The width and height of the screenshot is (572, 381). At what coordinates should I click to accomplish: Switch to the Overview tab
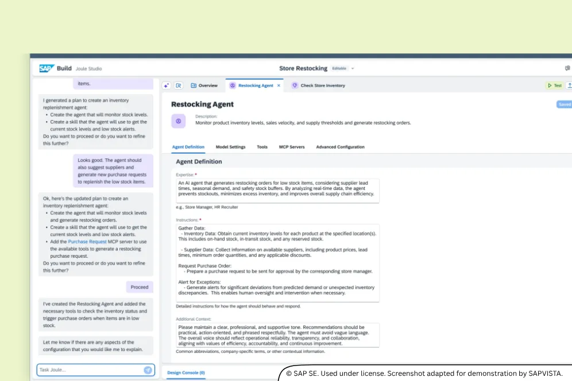click(x=204, y=85)
